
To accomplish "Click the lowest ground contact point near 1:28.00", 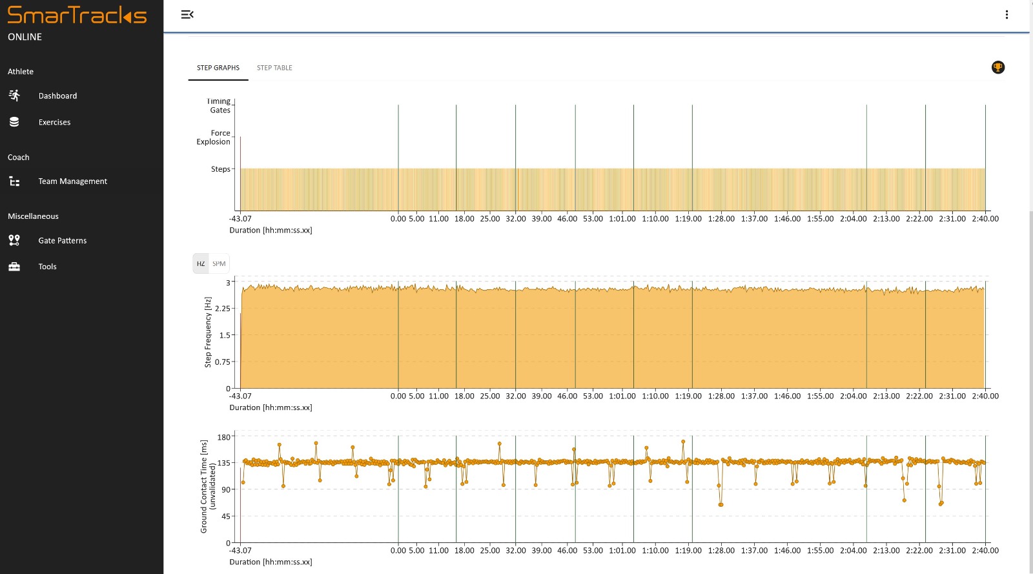I will tap(721, 504).
